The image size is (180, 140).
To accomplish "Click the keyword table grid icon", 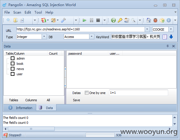I will (165, 37).
